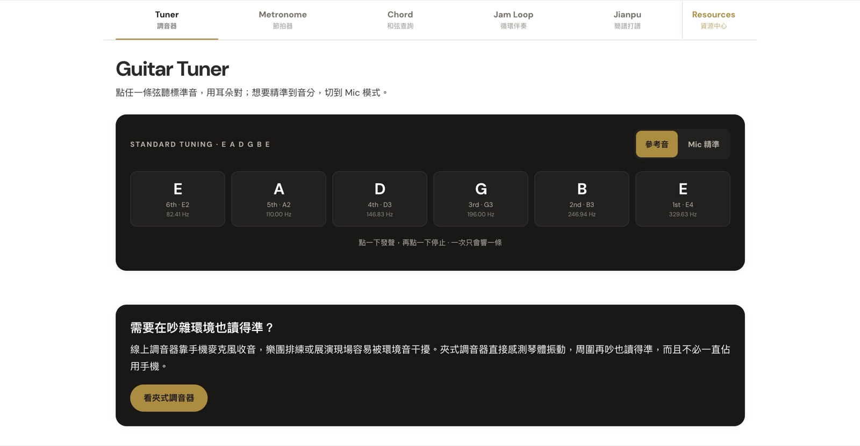Play the 4th string D3 tone
Screen dimensions: 860x446
pyautogui.click(x=379, y=199)
